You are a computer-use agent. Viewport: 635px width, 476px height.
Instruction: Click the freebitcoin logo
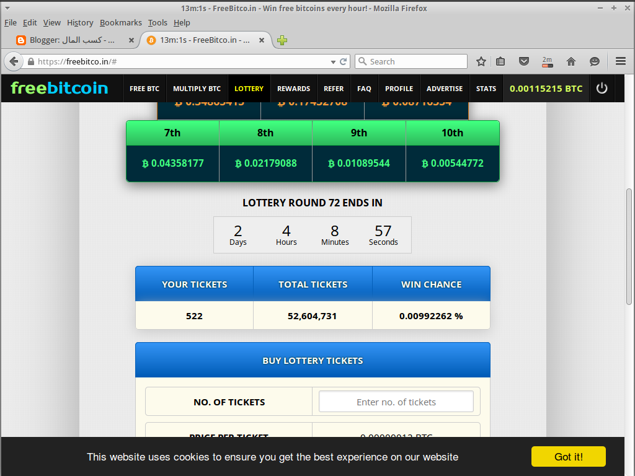tap(60, 88)
